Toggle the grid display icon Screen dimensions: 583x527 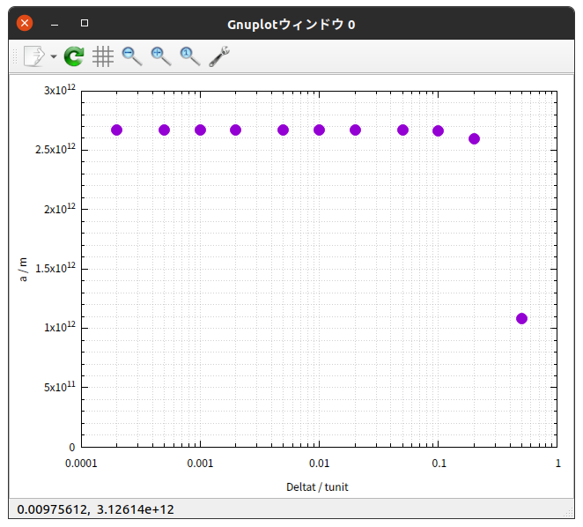(x=103, y=56)
